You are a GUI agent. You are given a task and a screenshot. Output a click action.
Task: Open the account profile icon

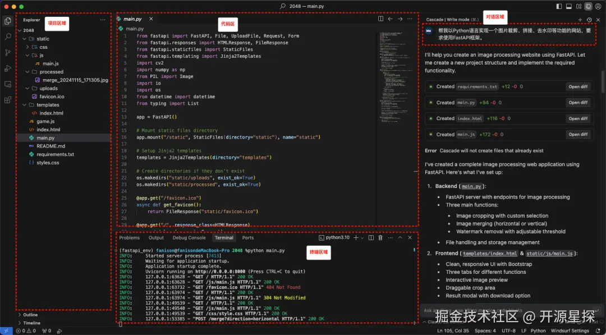pyautogui.click(x=599, y=6)
